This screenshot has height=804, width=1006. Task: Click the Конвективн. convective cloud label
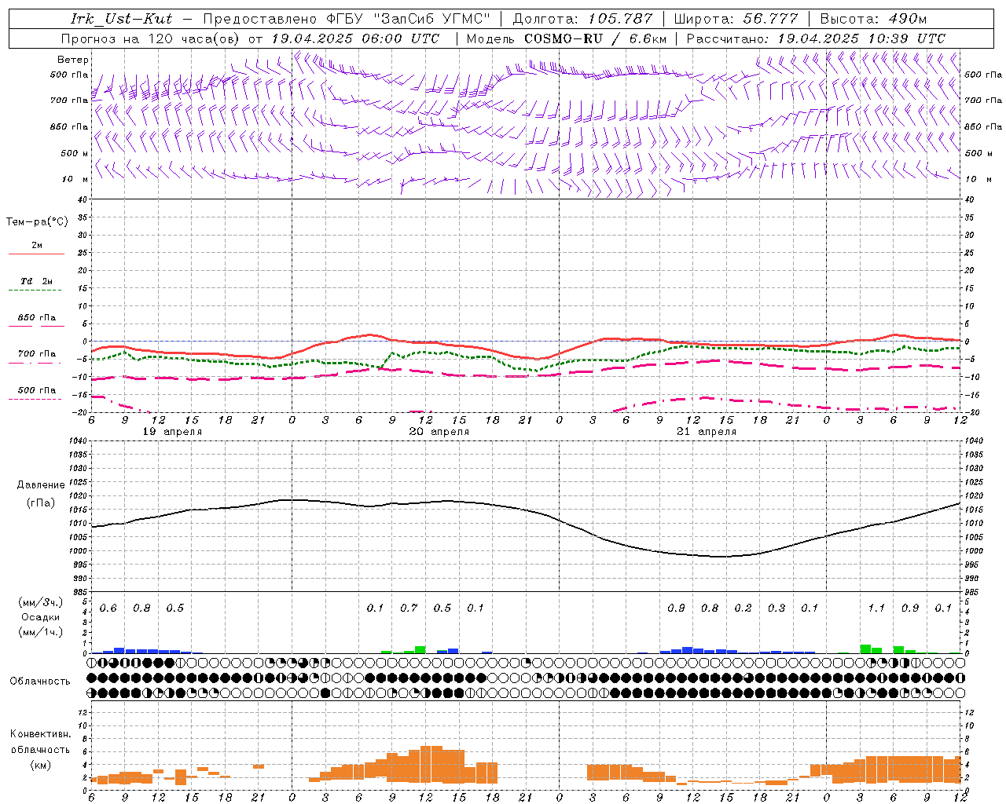40,734
